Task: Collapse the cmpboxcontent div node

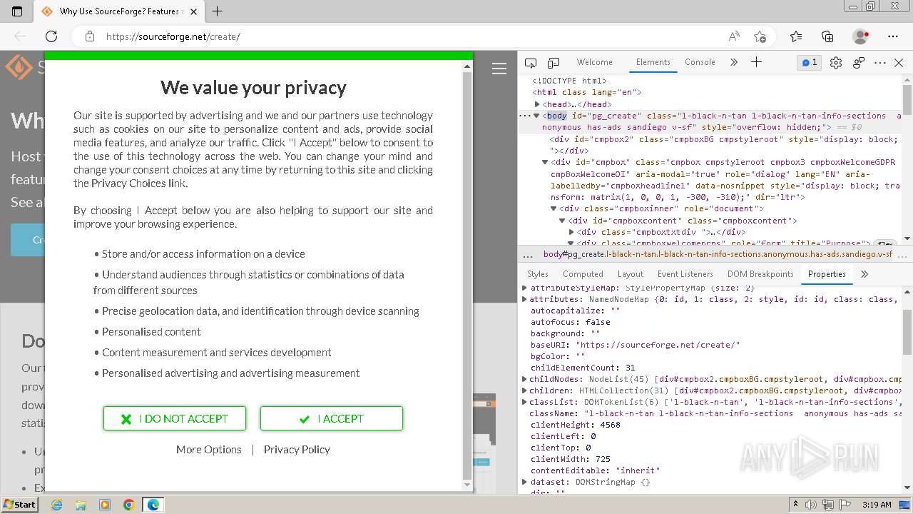Action: (x=562, y=221)
